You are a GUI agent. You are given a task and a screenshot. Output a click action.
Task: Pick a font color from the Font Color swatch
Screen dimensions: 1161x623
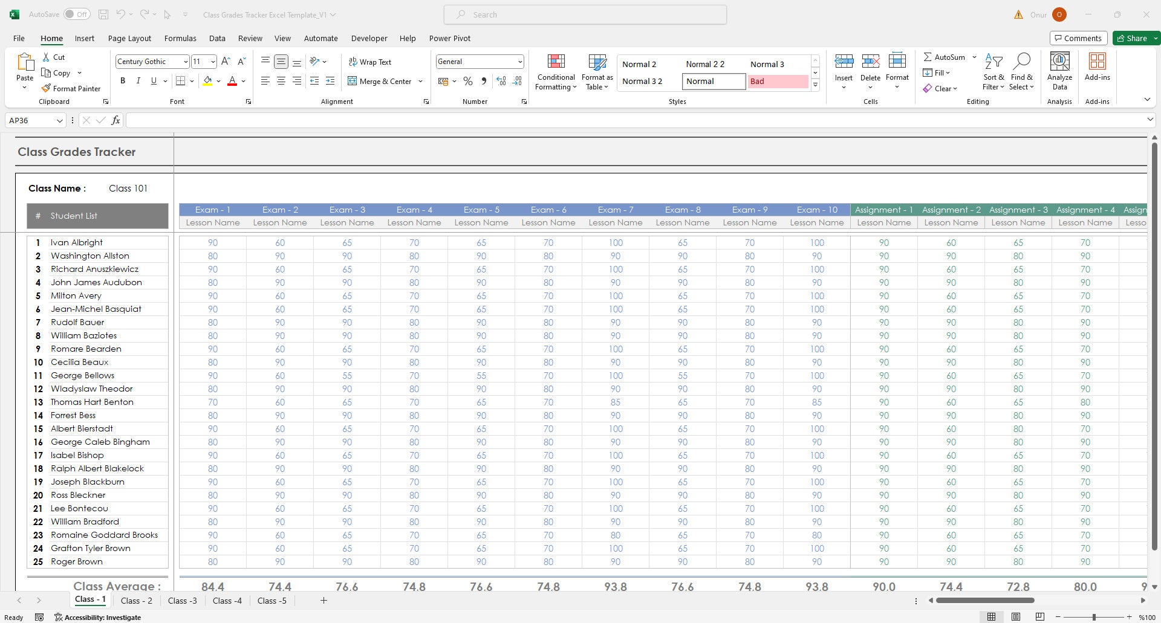tap(232, 81)
